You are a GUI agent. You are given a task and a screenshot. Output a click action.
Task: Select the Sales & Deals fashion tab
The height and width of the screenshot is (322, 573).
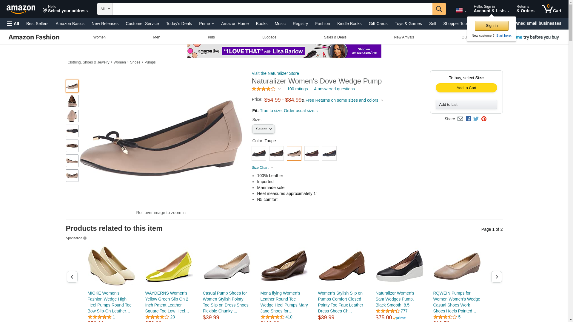pyautogui.click(x=335, y=37)
